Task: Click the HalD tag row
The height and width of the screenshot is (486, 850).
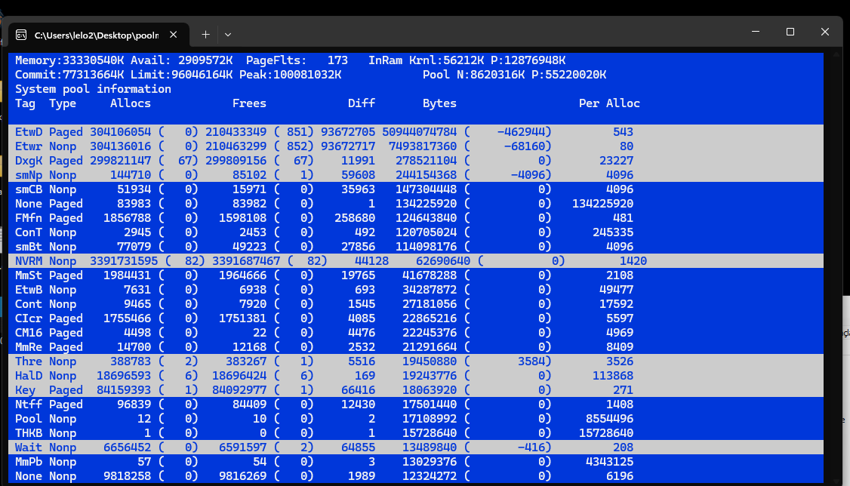Action: tap(416, 376)
